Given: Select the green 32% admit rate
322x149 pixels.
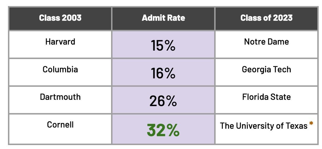Looking at the screenshot, I should pos(163,130).
